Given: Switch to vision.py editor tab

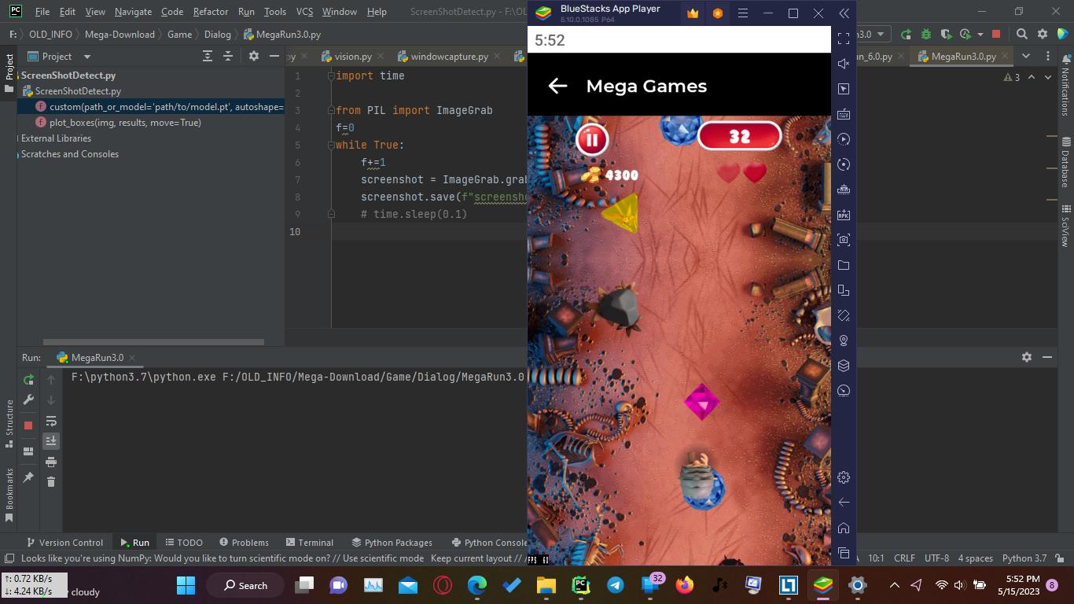Looking at the screenshot, I should click(x=353, y=57).
